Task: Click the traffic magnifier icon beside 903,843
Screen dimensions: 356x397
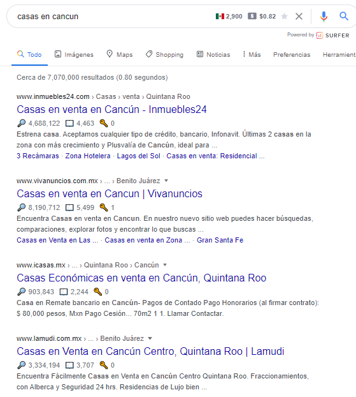Action: [x=21, y=292]
